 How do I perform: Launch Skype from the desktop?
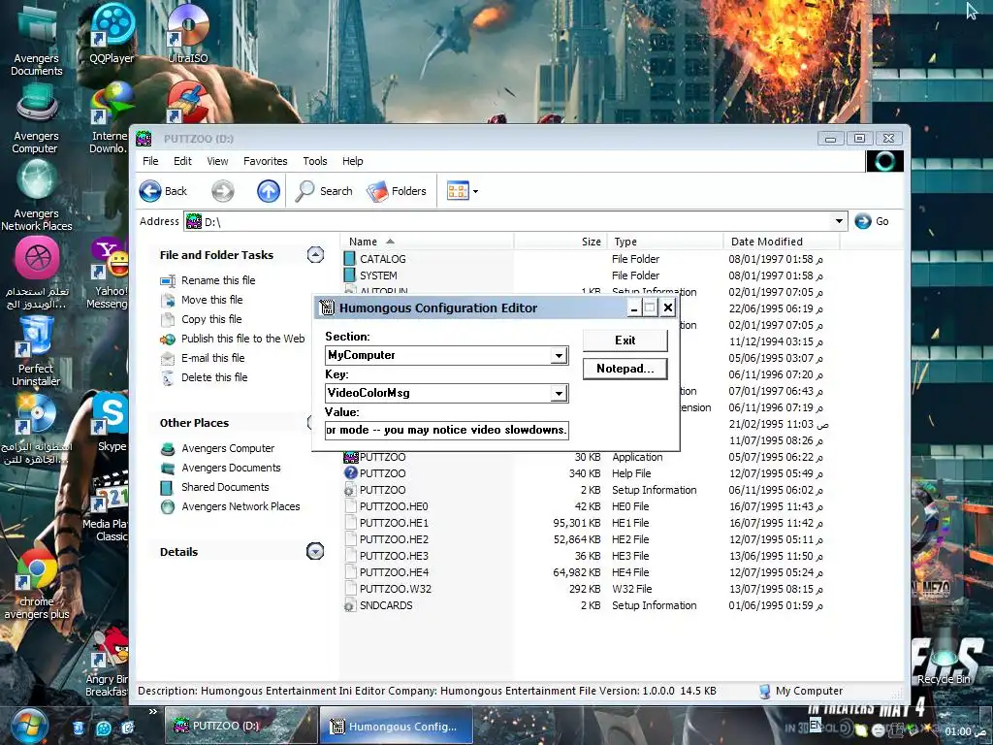click(x=112, y=423)
